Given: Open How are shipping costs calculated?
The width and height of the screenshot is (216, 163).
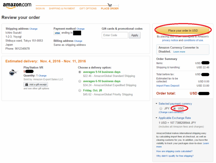Looking at the screenshot, I should 174,151.
